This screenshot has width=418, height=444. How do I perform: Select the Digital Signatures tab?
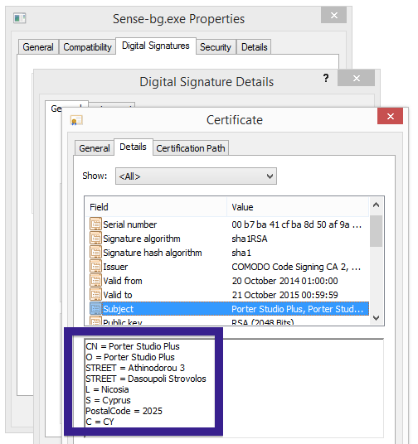click(156, 46)
